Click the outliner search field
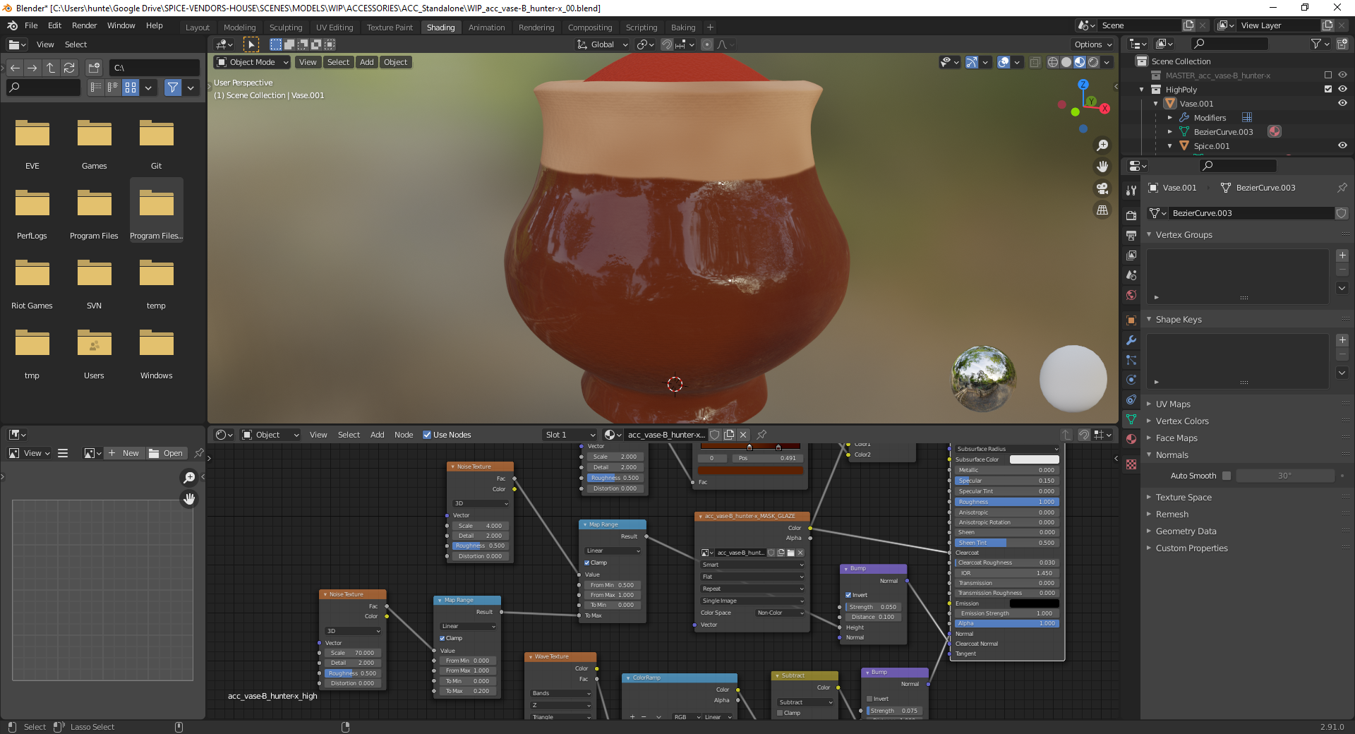Screen dimensions: 1355x734 point(1229,44)
